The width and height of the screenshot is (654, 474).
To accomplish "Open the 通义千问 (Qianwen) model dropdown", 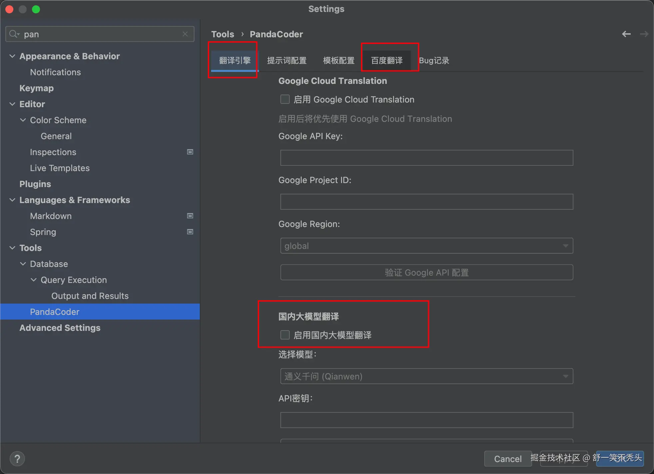I will click(x=426, y=376).
